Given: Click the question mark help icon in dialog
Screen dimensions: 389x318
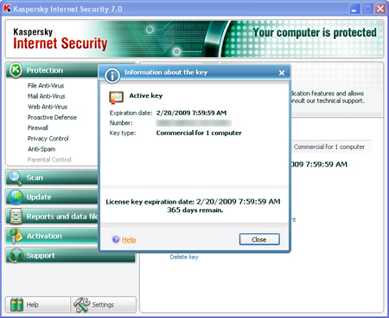Looking at the screenshot, I should [x=116, y=239].
